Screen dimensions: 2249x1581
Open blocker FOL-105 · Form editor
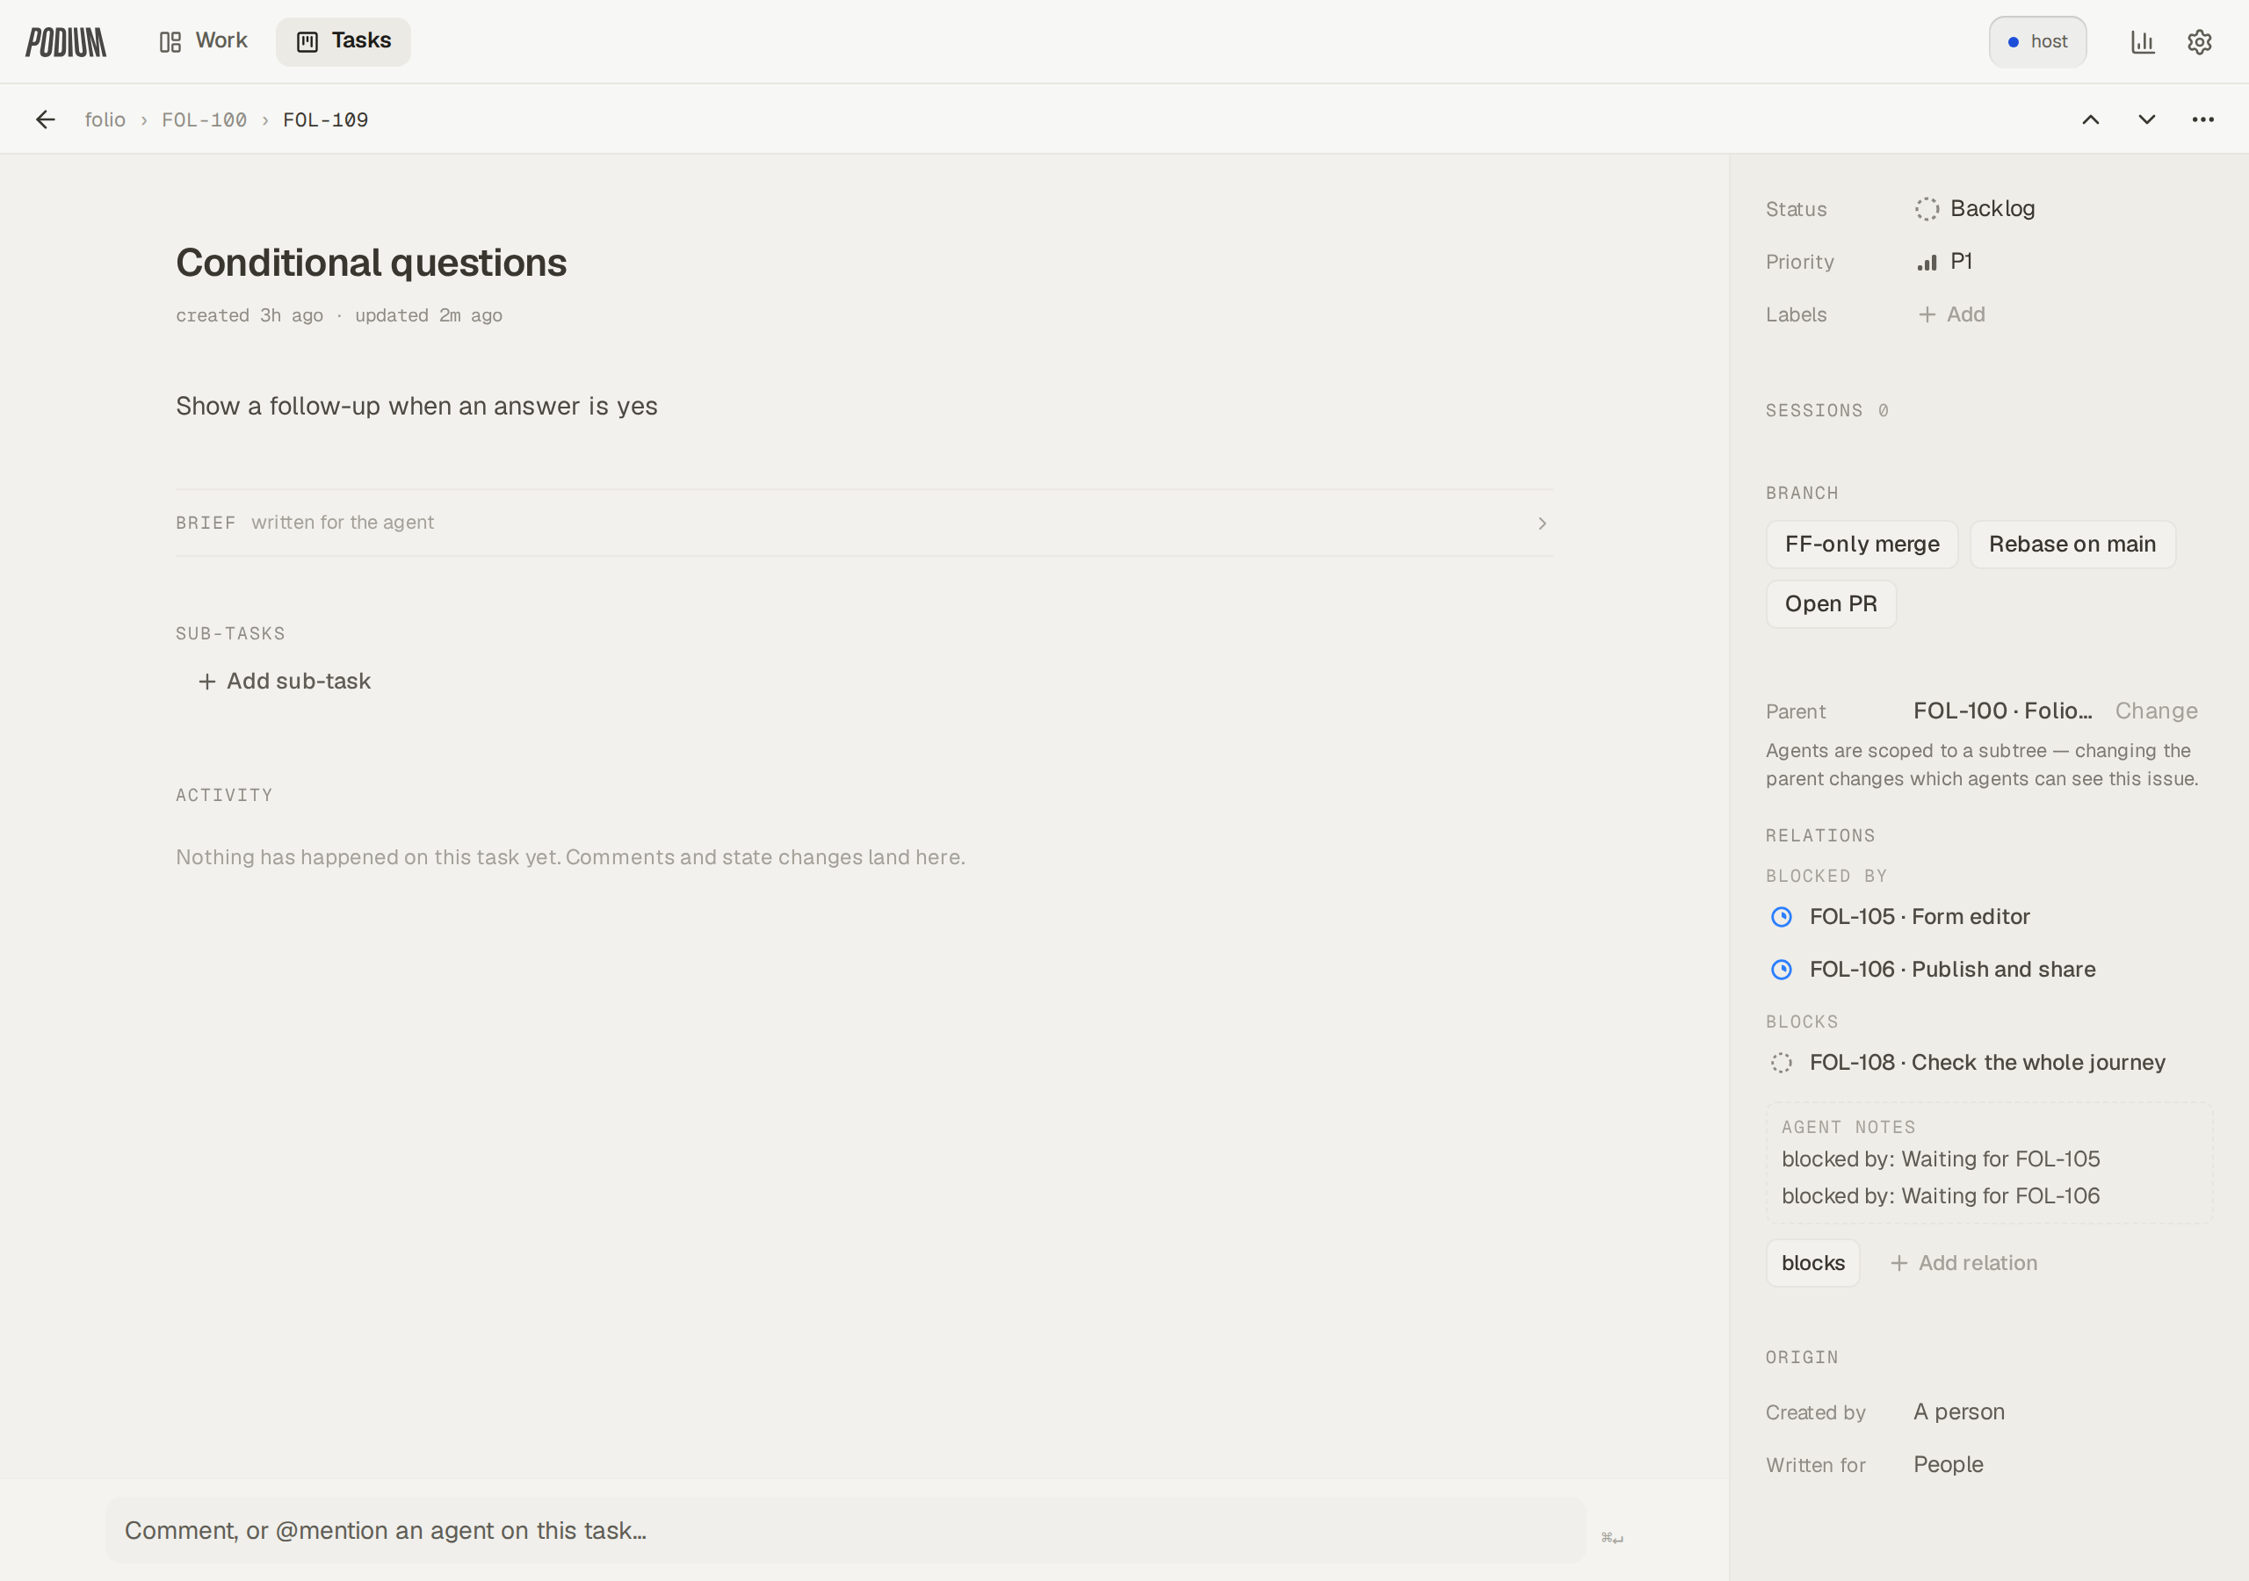point(1919,916)
